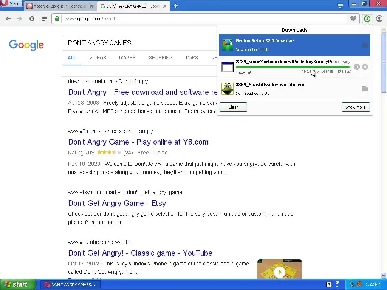Click the orange magnifier tray icon
The height and width of the screenshot is (290, 387).
[359, 284]
